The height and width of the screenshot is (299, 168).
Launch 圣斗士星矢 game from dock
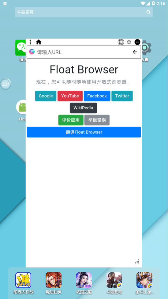pos(144,280)
